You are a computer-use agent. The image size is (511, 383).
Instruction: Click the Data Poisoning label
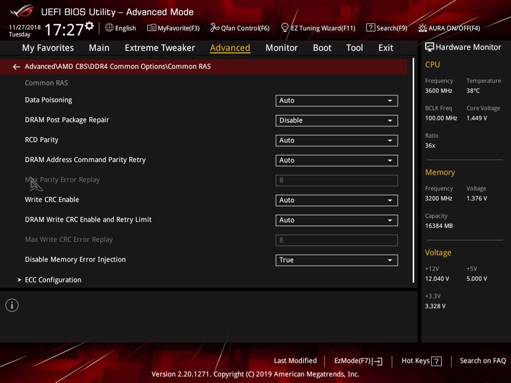(x=49, y=100)
